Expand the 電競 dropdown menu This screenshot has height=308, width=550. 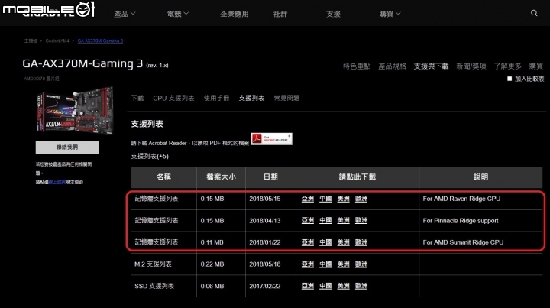178,14
